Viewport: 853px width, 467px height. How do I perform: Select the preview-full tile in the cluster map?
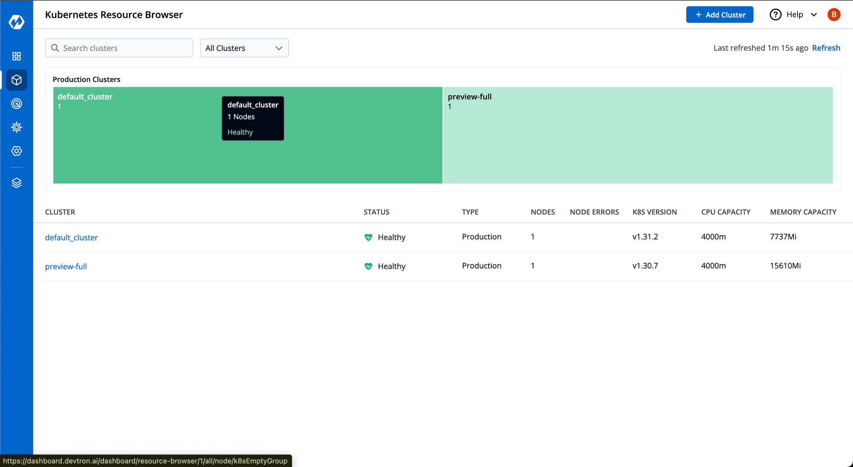click(x=638, y=135)
